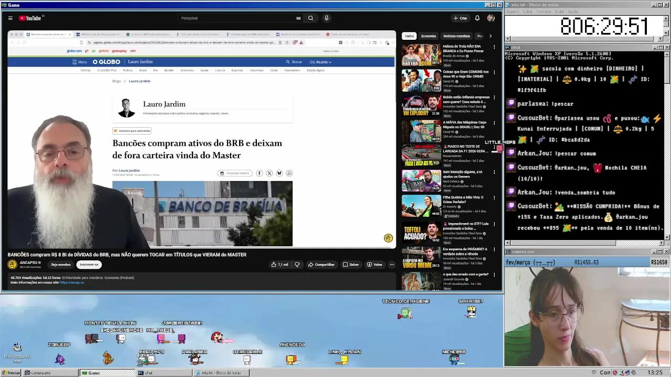Open the YouTube hamburger guide menu
The image size is (671, 377).
(10, 18)
